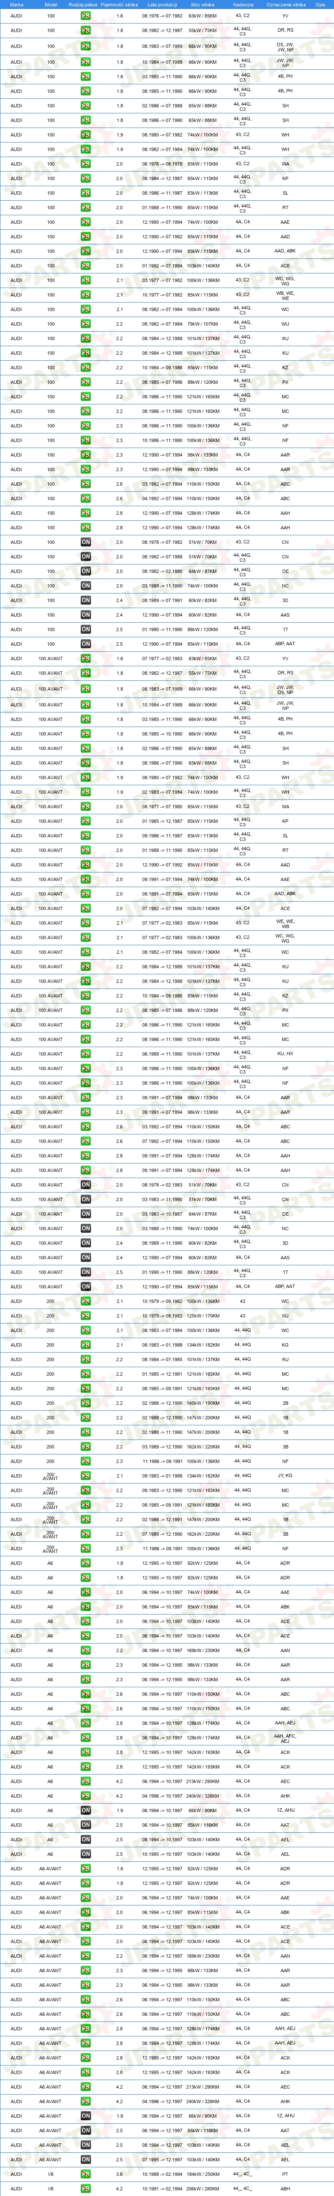Click '10.1988 -> 02.1994' production years cell
The height and width of the screenshot is (2196, 334).
(x=161, y=2174)
